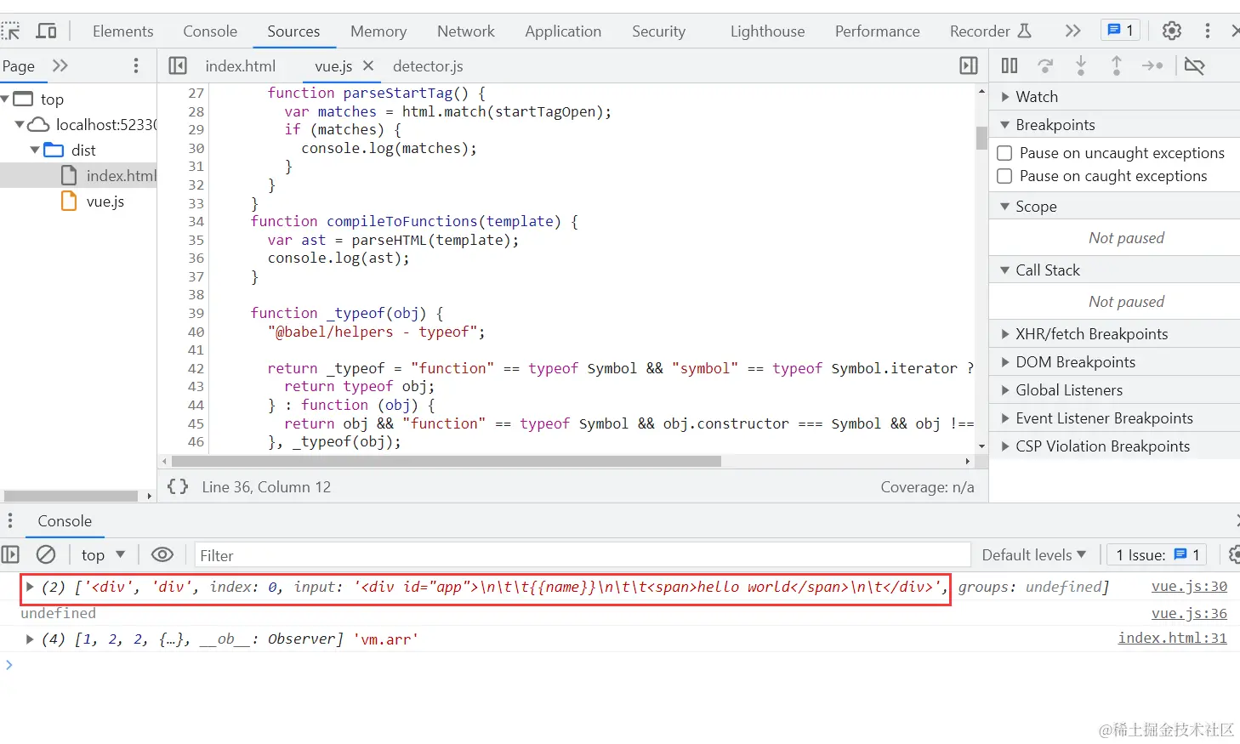Hide the file navigator sidebar
Image resolution: width=1240 pixels, height=744 pixels.
[178, 65]
